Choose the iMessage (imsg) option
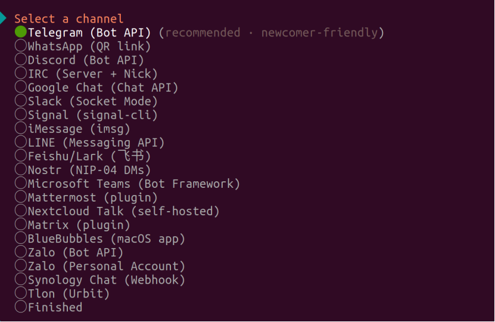 pos(21,128)
